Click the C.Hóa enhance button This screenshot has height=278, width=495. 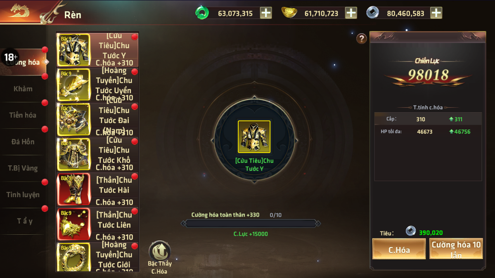[399, 249]
